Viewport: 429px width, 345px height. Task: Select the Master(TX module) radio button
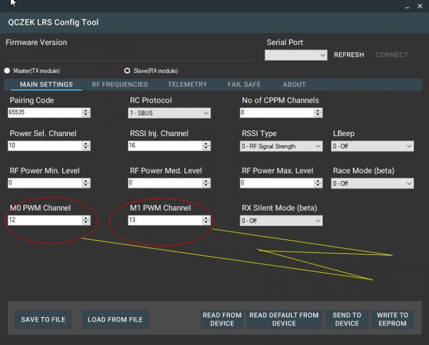pos(8,71)
